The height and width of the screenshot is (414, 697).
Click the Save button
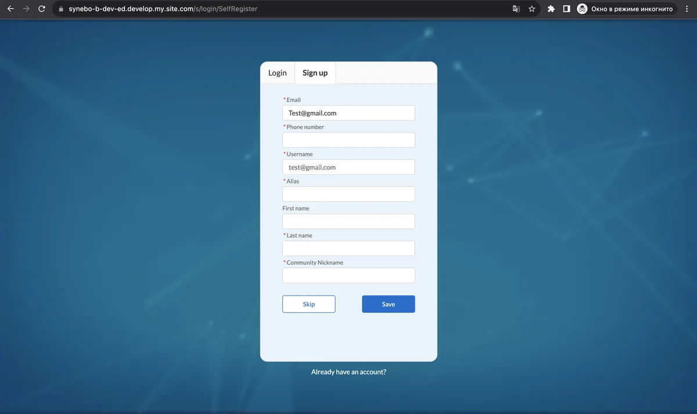[389, 304]
